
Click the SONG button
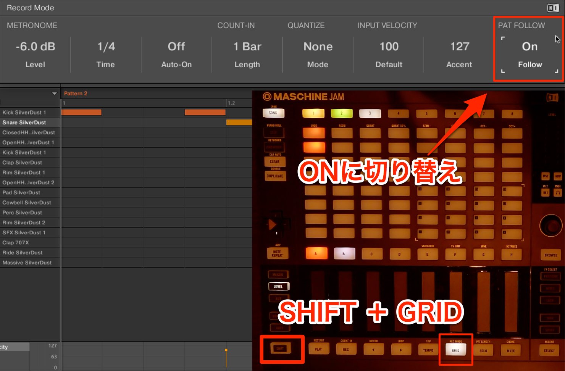(x=273, y=113)
